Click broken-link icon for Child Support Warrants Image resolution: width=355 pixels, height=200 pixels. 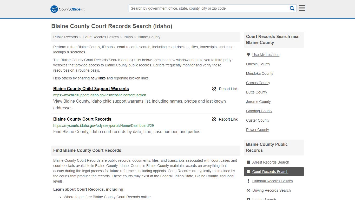pos(214,89)
